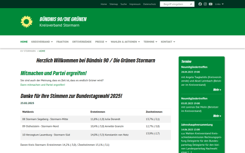Click the Home link in top bar
The image size is (245, 153).
[x=104, y=4]
